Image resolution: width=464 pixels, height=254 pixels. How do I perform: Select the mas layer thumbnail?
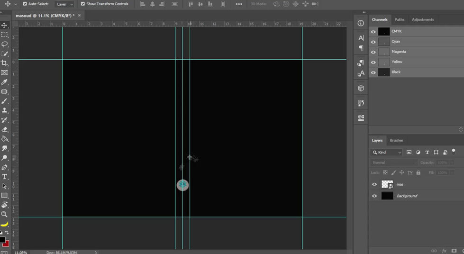tap(387, 184)
